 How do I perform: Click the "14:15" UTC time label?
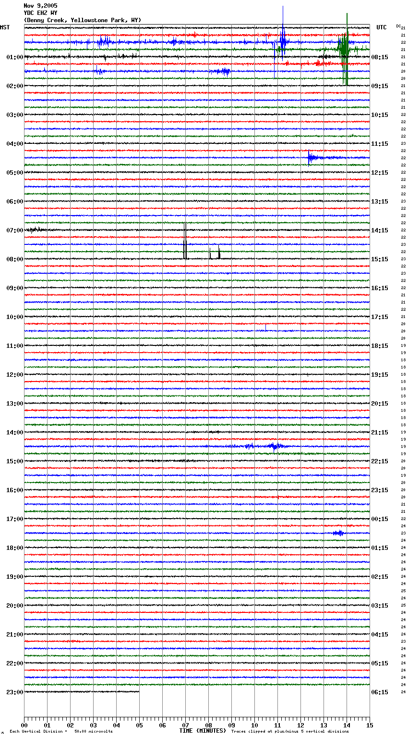380,230
